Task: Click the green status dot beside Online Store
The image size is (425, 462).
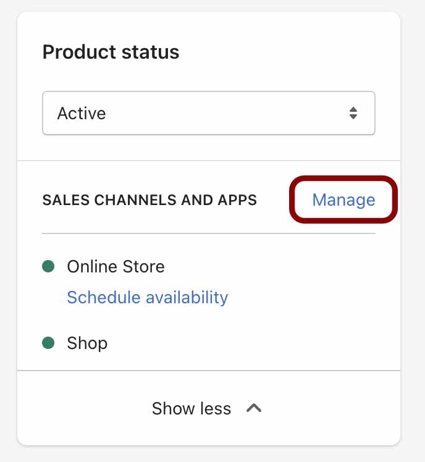Action: (x=48, y=266)
